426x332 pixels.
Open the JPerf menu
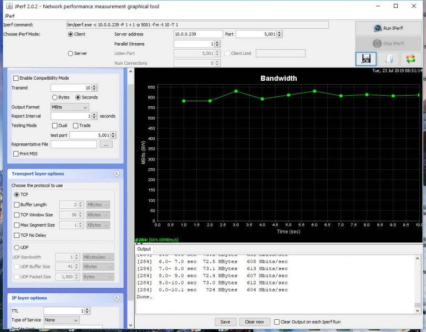[x=9, y=16]
